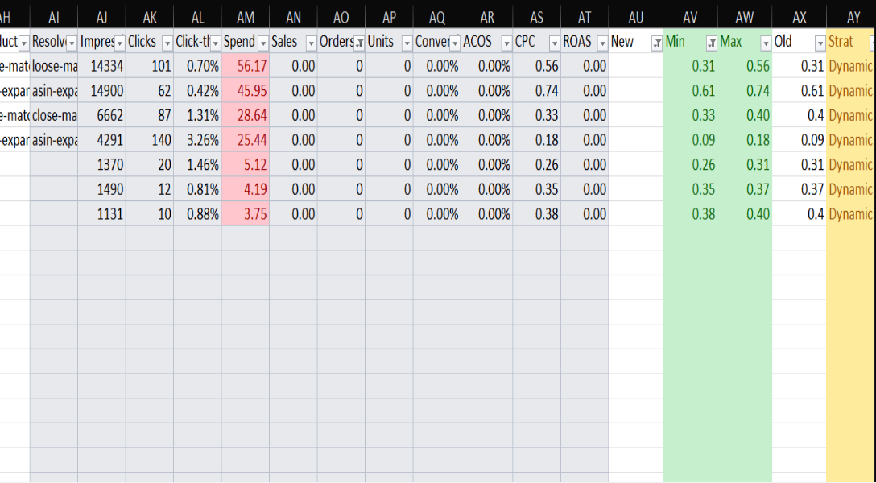Open the Resolved column filter dropdown
The image size is (876, 483).
point(72,43)
